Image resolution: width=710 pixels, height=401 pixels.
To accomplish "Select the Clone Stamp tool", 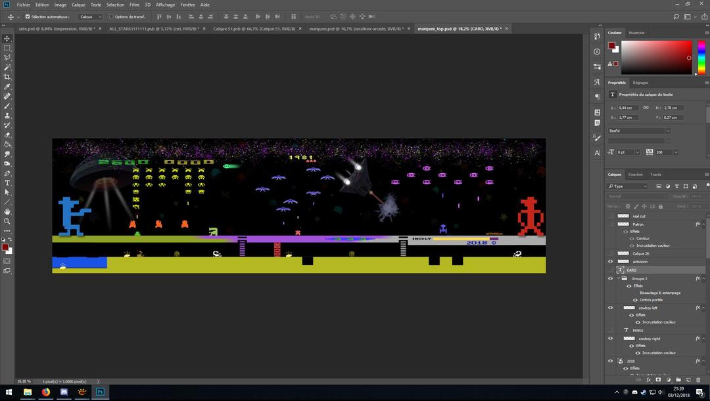I will (7, 116).
